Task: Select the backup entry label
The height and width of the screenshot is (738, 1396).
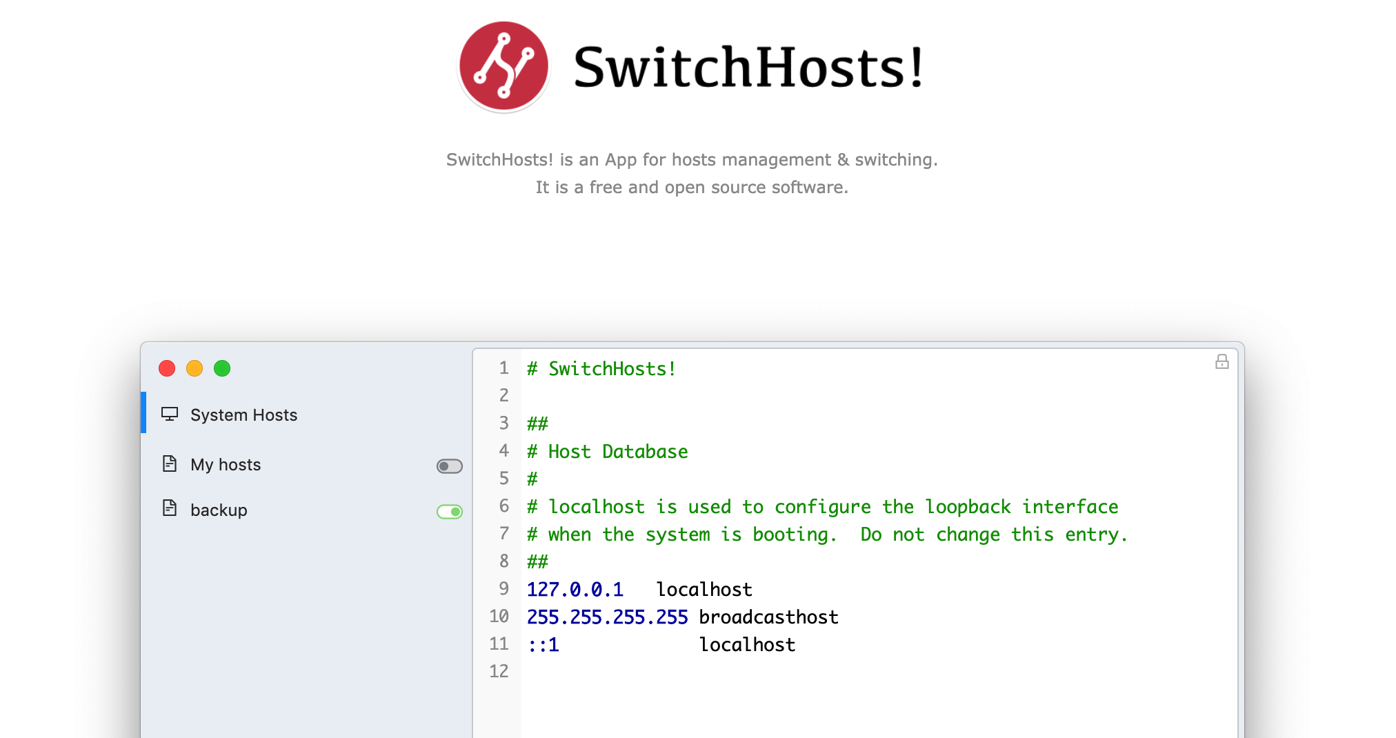Action: coord(219,510)
